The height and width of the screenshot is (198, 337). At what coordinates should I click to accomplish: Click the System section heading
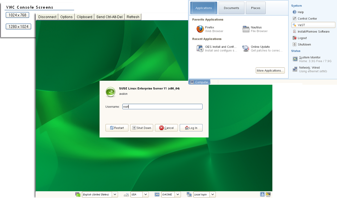(296, 6)
